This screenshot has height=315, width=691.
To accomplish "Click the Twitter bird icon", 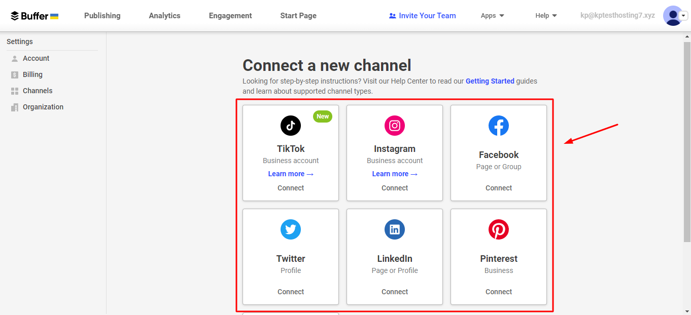I will pos(291,229).
